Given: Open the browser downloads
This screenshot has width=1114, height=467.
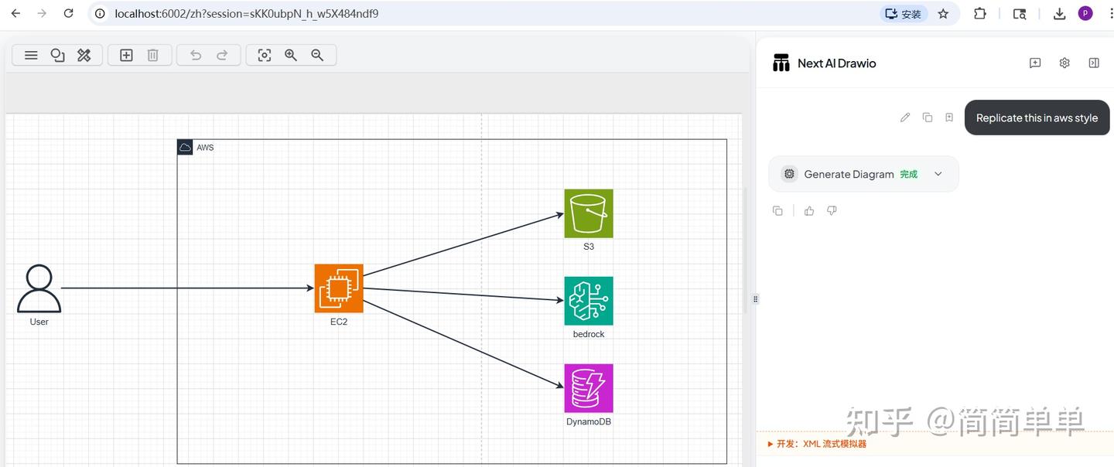Looking at the screenshot, I should [1060, 13].
